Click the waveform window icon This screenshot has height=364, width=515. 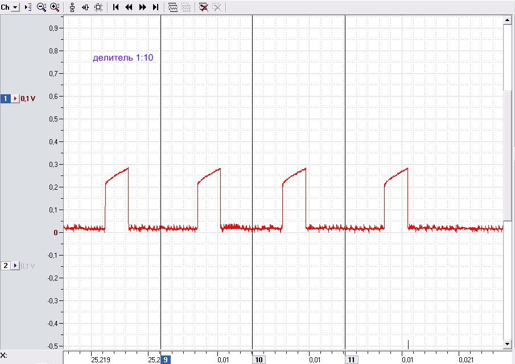(x=173, y=7)
